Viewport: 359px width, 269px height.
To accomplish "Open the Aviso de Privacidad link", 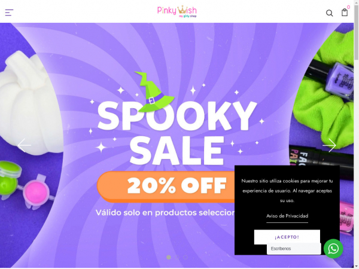I will [287, 216].
